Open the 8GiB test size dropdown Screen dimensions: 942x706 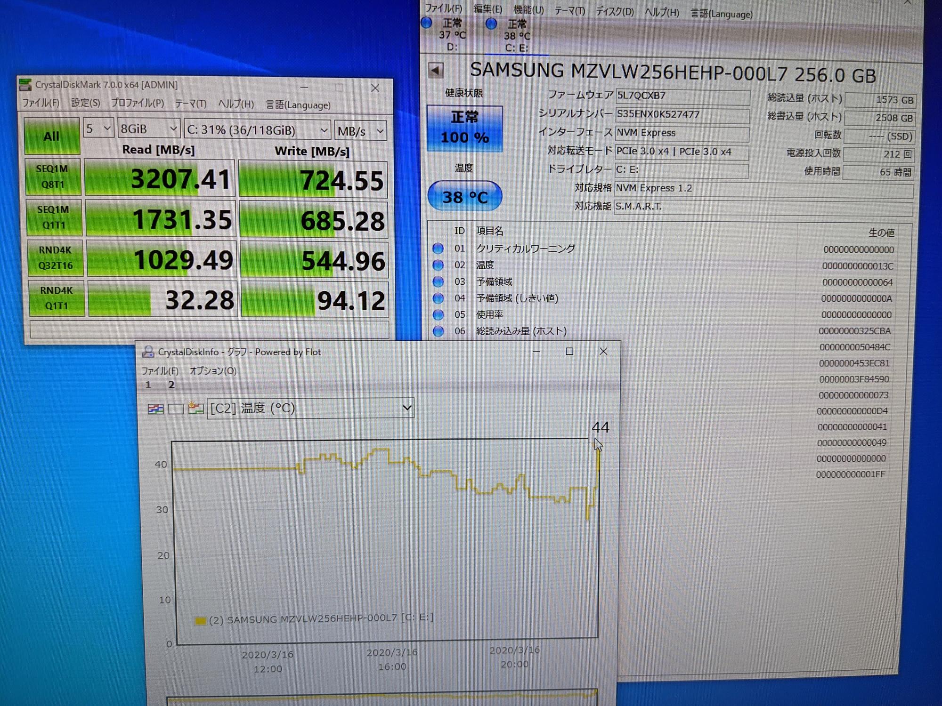tap(149, 129)
